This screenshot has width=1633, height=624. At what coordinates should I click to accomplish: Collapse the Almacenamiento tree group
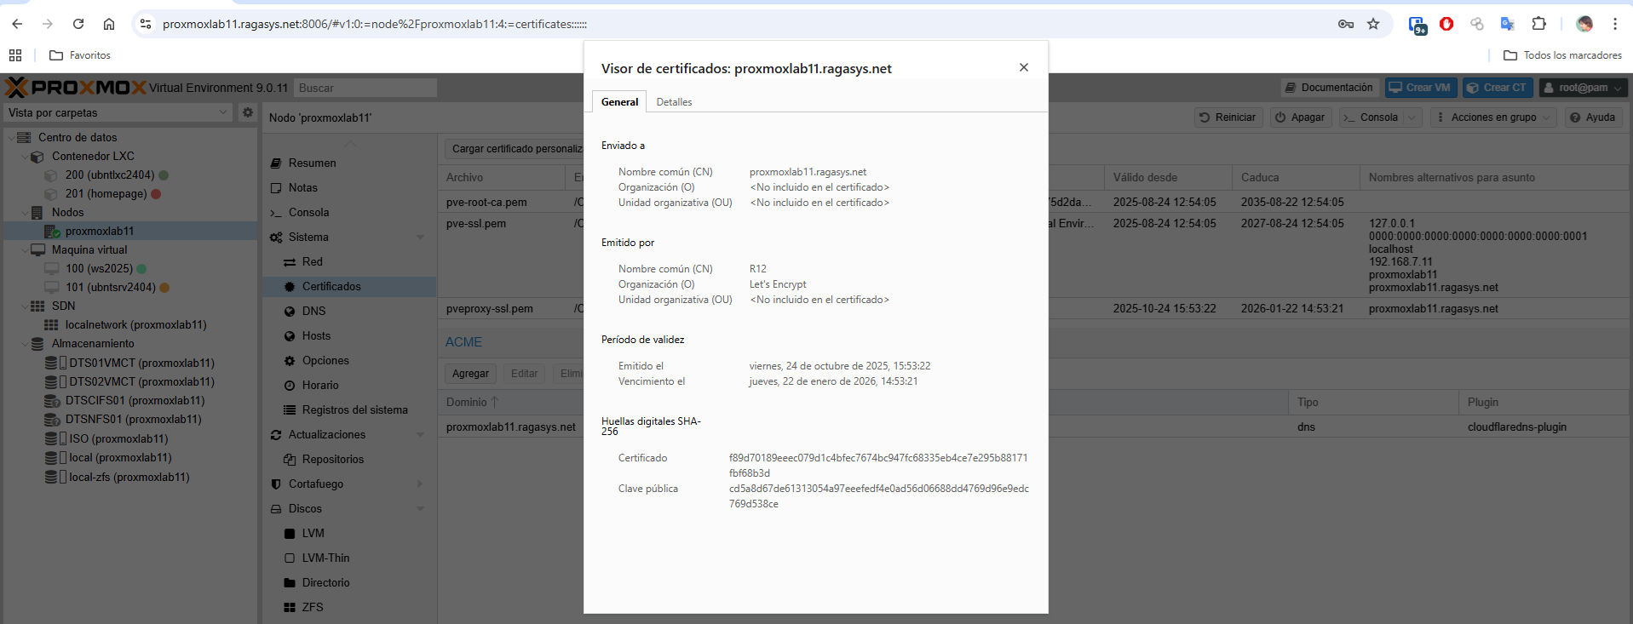pos(25,343)
